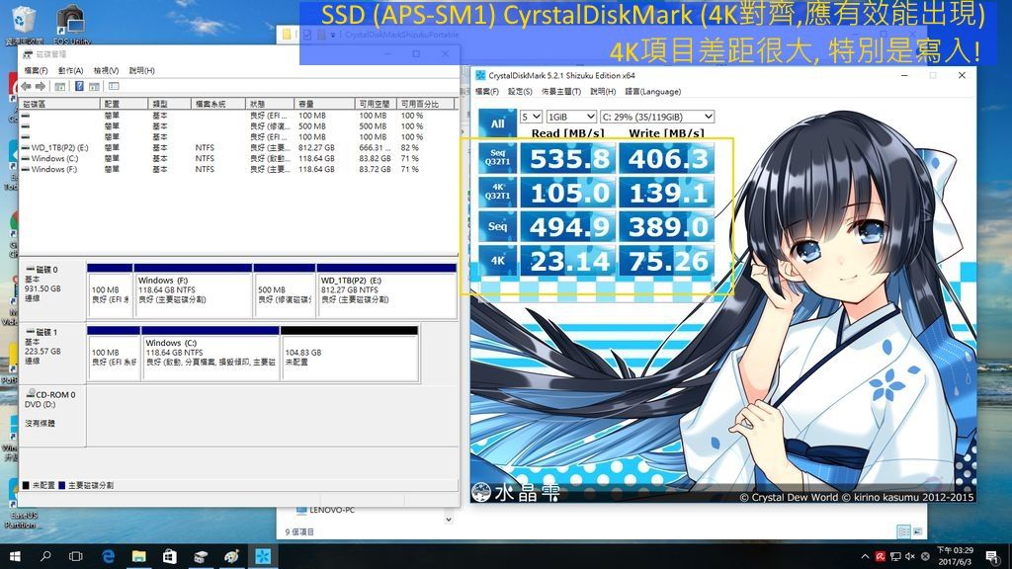Open the EOS Utility desktop shortcut
Image resolution: width=1012 pixels, height=569 pixels.
pos(69,22)
